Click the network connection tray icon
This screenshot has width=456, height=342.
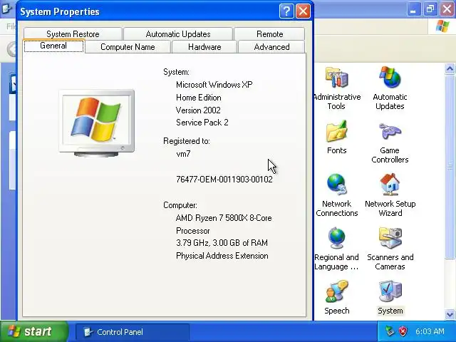(390, 331)
